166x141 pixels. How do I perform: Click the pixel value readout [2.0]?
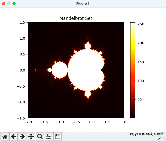tap(161, 138)
